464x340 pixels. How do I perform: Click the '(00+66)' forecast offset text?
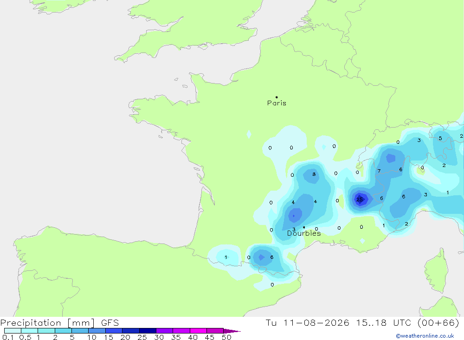(x=438, y=322)
